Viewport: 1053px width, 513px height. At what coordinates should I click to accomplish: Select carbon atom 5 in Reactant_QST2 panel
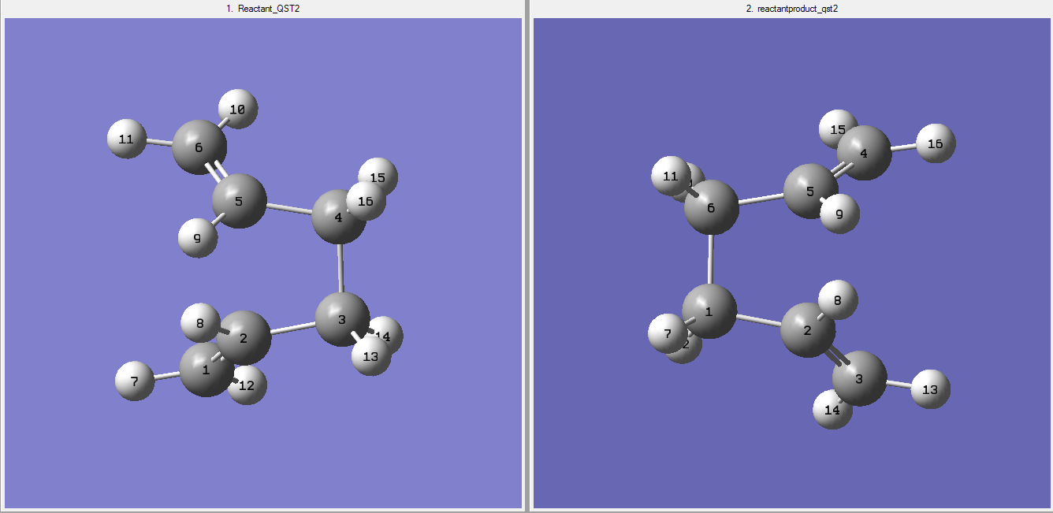click(x=239, y=201)
